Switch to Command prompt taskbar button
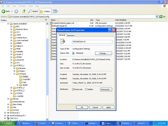The height and width of the screenshot is (126, 168). tap(92, 123)
